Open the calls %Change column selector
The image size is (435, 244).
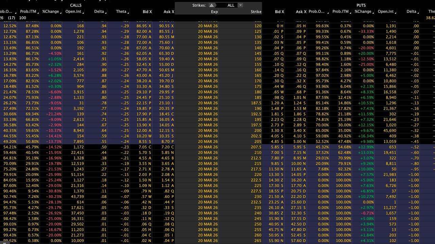tap(61, 13)
